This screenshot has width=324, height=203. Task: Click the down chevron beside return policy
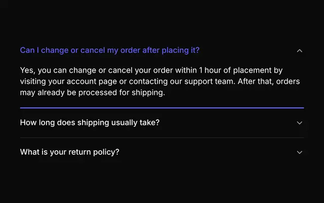(x=299, y=152)
